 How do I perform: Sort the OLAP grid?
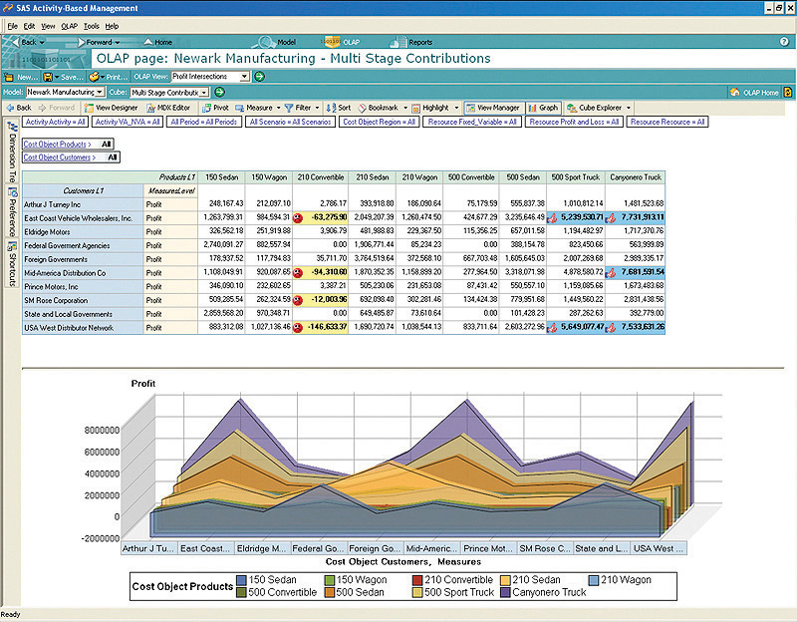(x=339, y=108)
